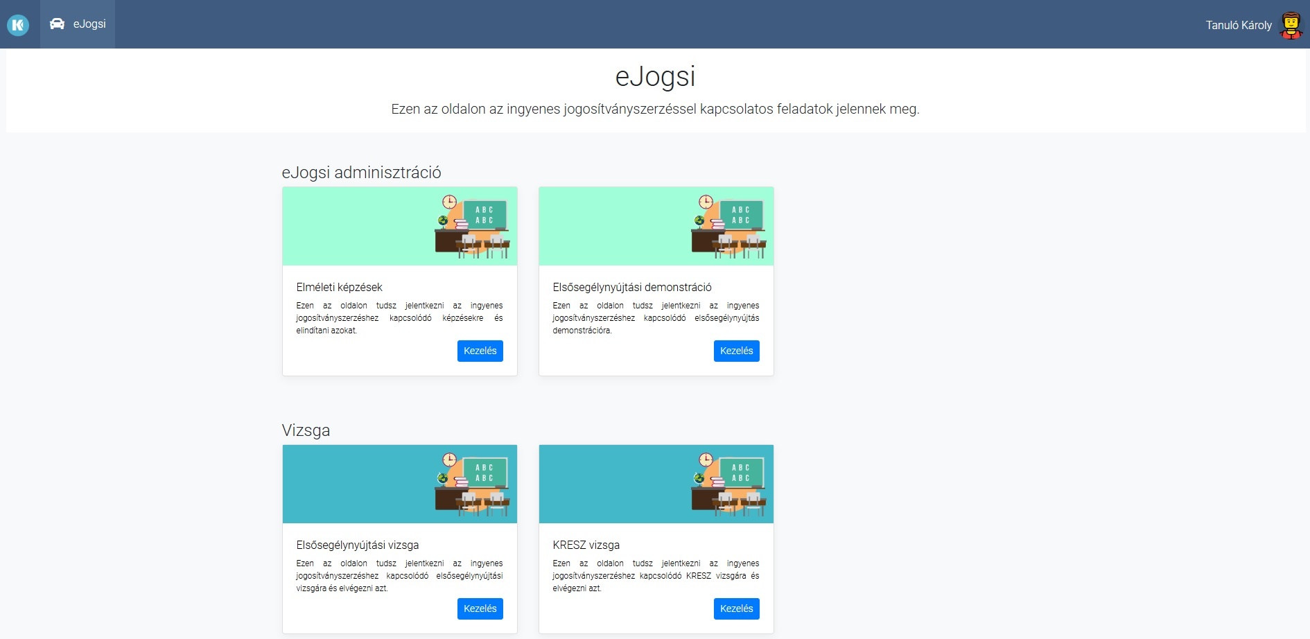Screen dimensions: 1310x639
Task: Click the description under Elsősegélynyújtási vizsga
Action: pyautogui.click(x=399, y=576)
